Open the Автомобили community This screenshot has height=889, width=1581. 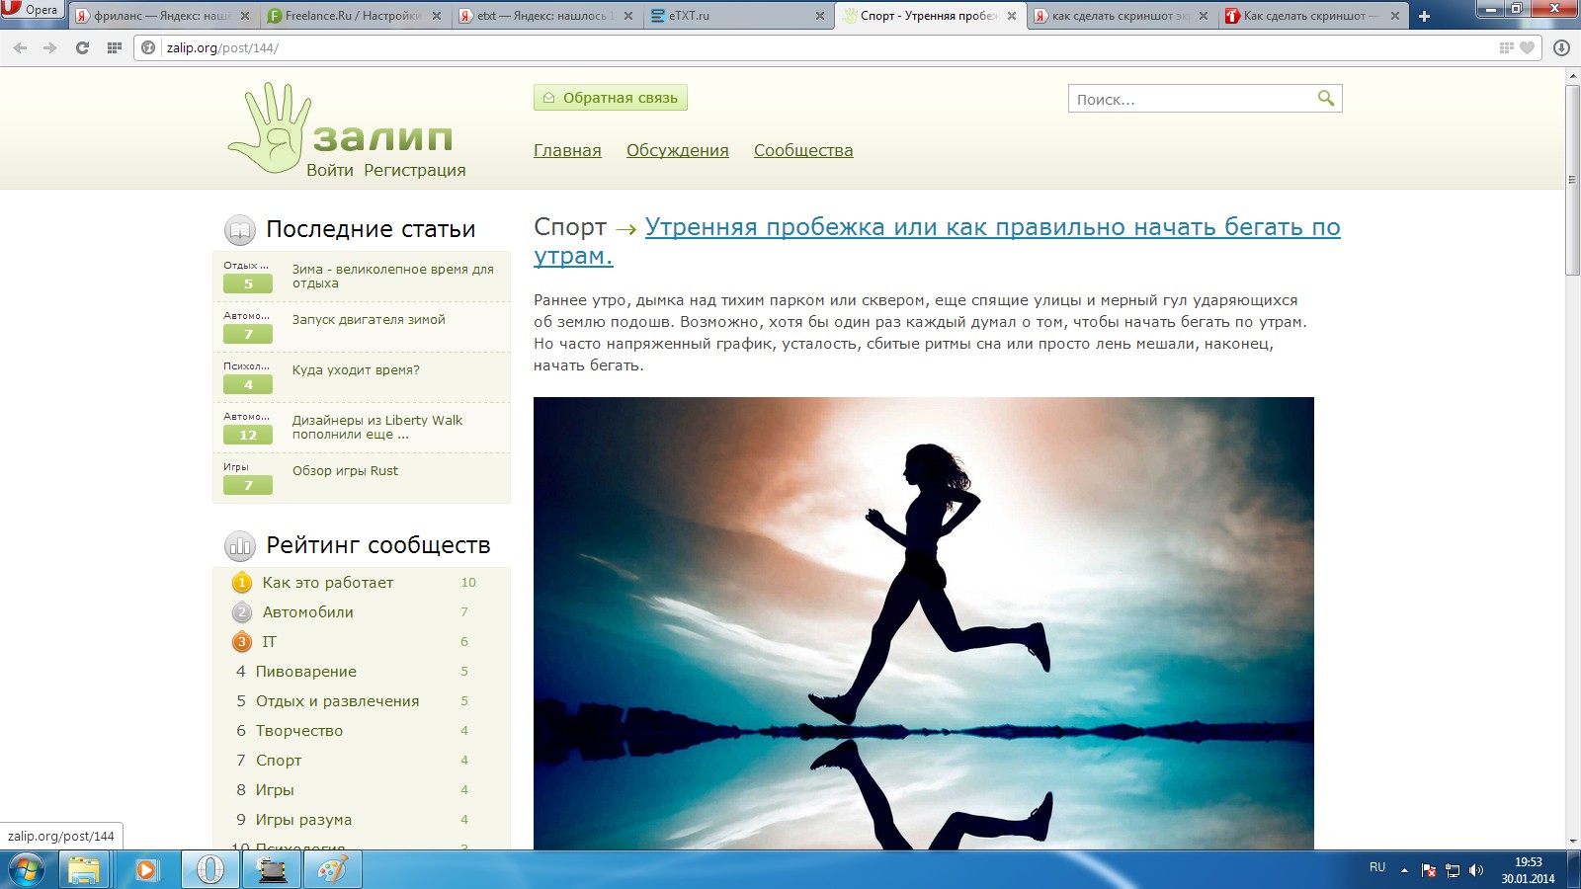click(x=308, y=612)
